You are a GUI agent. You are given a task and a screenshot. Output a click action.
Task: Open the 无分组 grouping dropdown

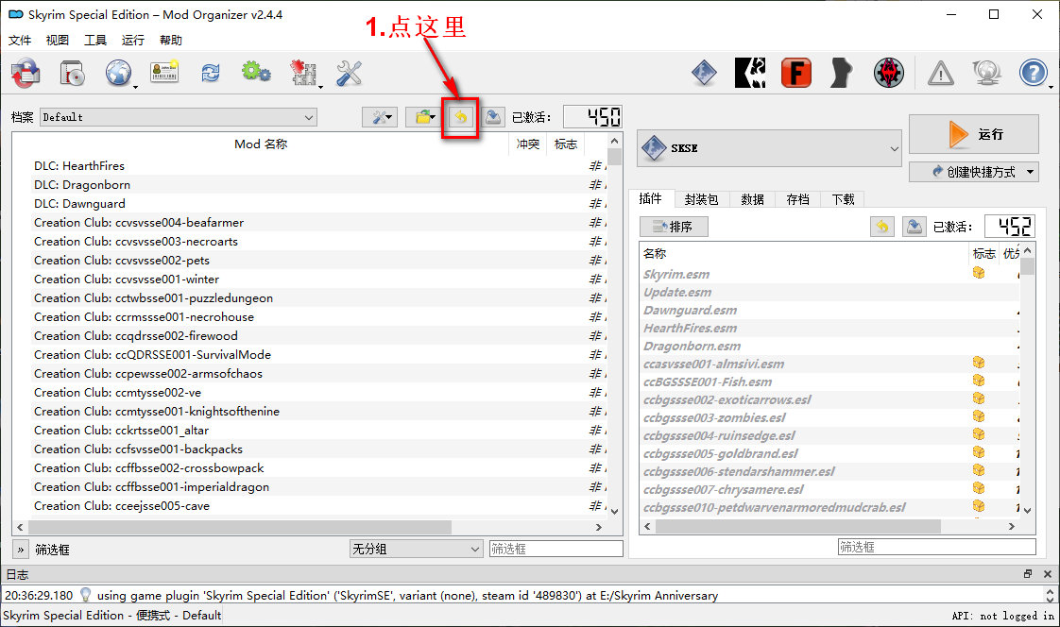click(x=416, y=549)
